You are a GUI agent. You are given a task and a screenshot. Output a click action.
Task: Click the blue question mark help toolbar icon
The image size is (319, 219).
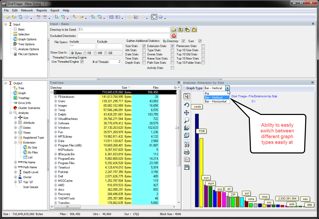[x=161, y=17]
